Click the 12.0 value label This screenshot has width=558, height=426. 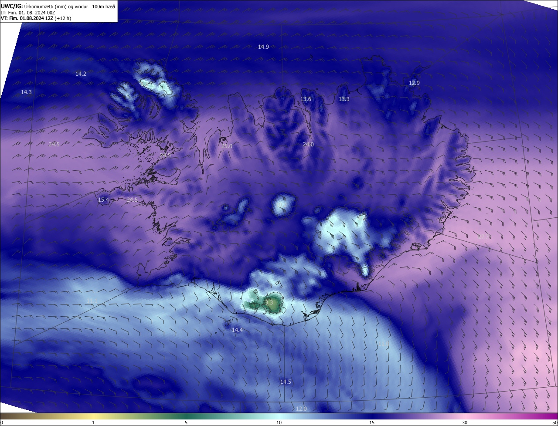tap(301, 409)
